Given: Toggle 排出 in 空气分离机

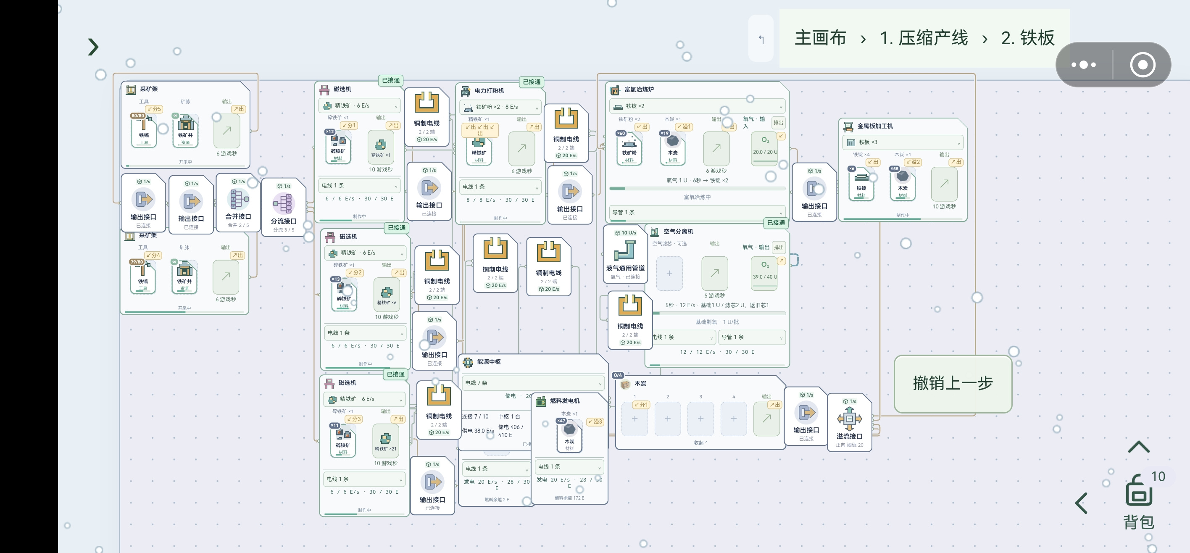Looking at the screenshot, I should (x=778, y=247).
